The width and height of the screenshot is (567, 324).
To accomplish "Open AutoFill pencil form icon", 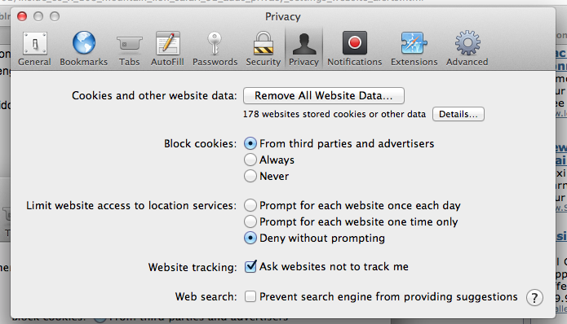I will pos(167,43).
